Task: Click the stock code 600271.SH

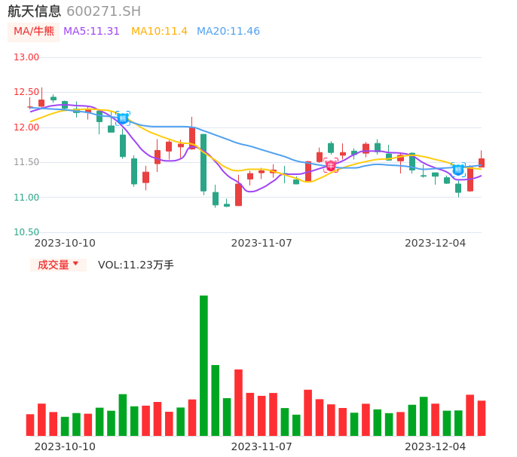Action: click(103, 11)
